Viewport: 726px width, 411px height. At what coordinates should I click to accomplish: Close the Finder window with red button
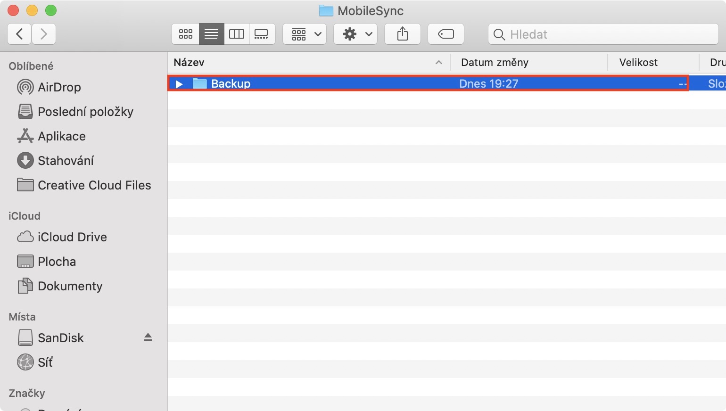point(13,10)
